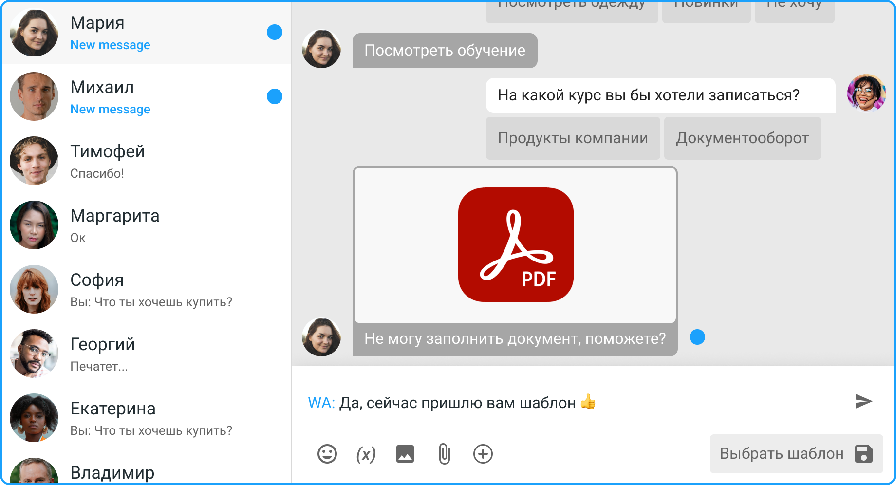This screenshot has height=485, width=896.
Task: Click the Выбрать шаблон button
Action: coord(796,454)
